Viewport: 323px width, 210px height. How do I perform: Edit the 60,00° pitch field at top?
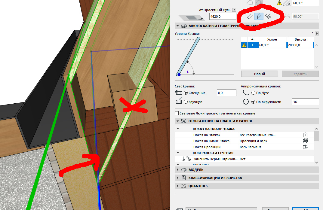click(305, 3)
